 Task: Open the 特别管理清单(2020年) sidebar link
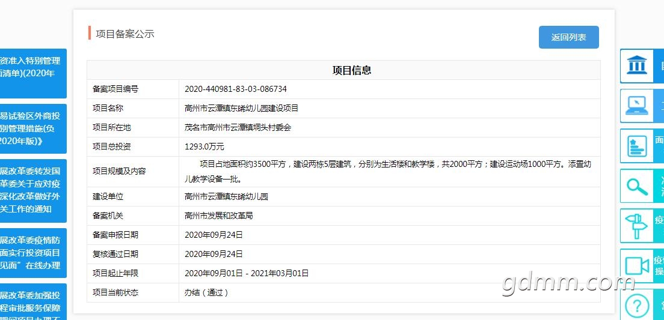tap(33, 74)
